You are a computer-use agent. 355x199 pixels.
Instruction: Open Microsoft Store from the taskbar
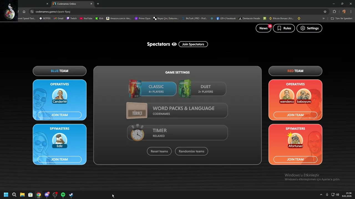tap(31, 195)
